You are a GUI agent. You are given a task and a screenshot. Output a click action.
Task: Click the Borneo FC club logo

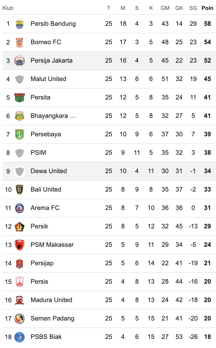point(20,42)
